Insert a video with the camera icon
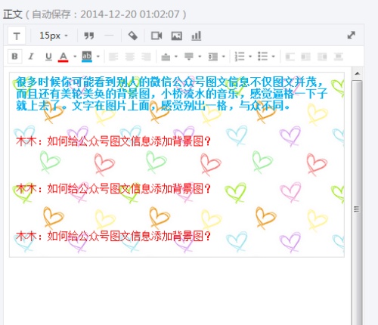378x325 pixels. pyautogui.click(x=156, y=36)
